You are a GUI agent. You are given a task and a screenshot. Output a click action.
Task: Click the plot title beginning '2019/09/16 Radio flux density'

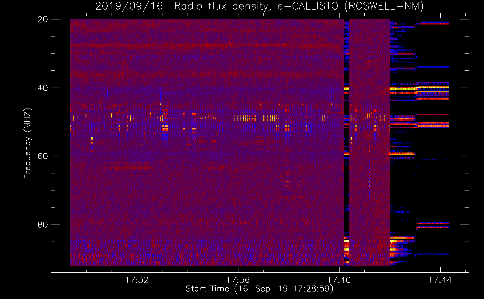click(259, 6)
